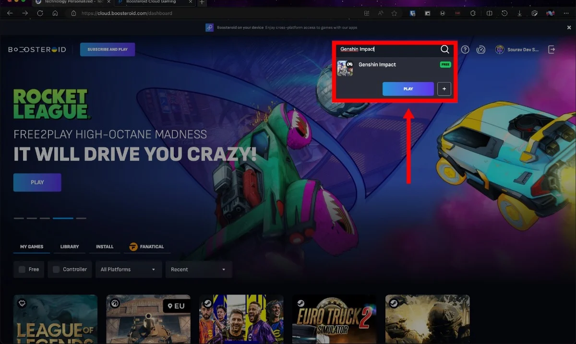Click the EU location badge on tank game card
This screenshot has width=576, height=344.
(x=176, y=306)
